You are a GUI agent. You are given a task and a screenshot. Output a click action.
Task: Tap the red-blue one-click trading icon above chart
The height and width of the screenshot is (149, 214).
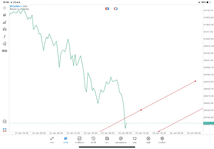[x=107, y=8]
